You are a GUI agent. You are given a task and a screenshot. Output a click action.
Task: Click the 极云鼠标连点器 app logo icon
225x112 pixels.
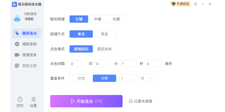pos(14,4)
